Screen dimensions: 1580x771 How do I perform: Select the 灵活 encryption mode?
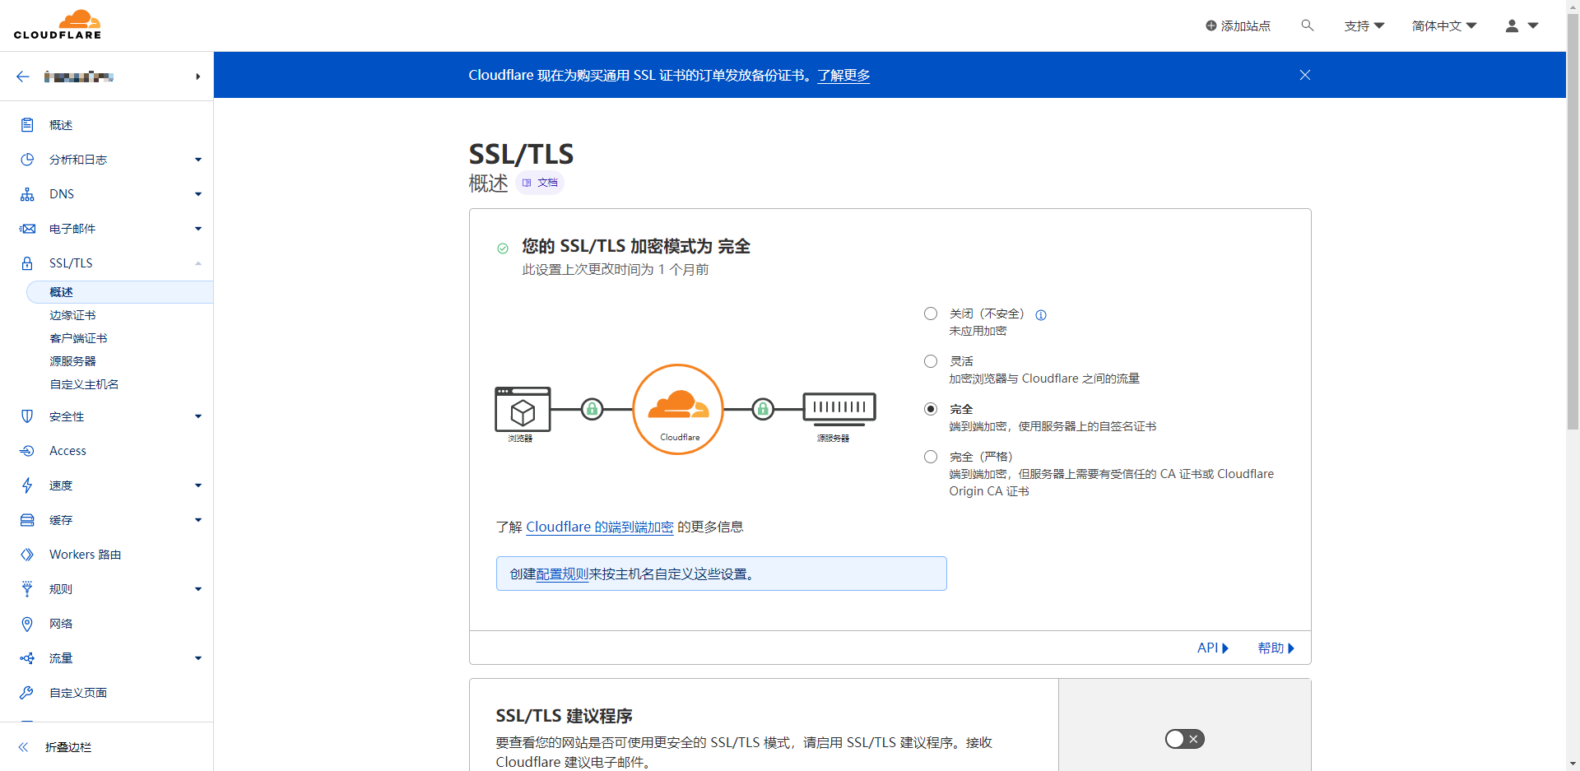(931, 361)
